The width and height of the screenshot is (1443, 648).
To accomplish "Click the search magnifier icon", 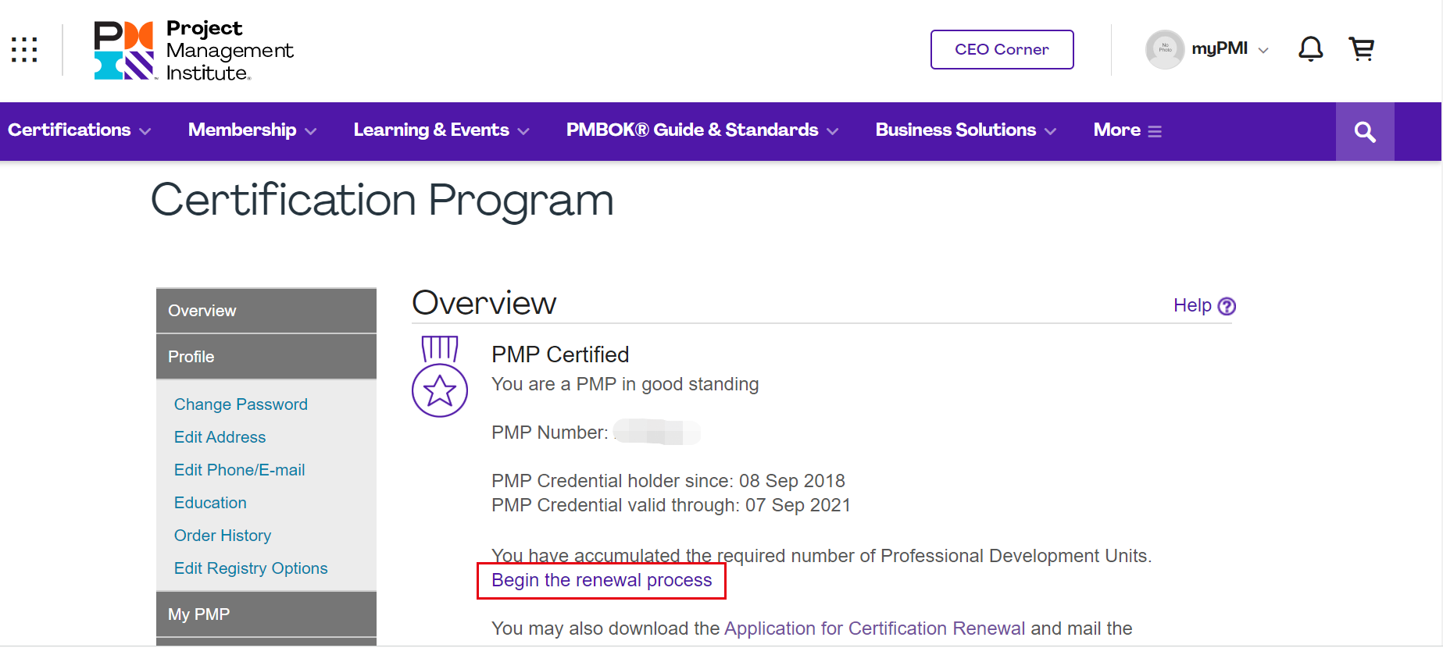I will (1365, 132).
